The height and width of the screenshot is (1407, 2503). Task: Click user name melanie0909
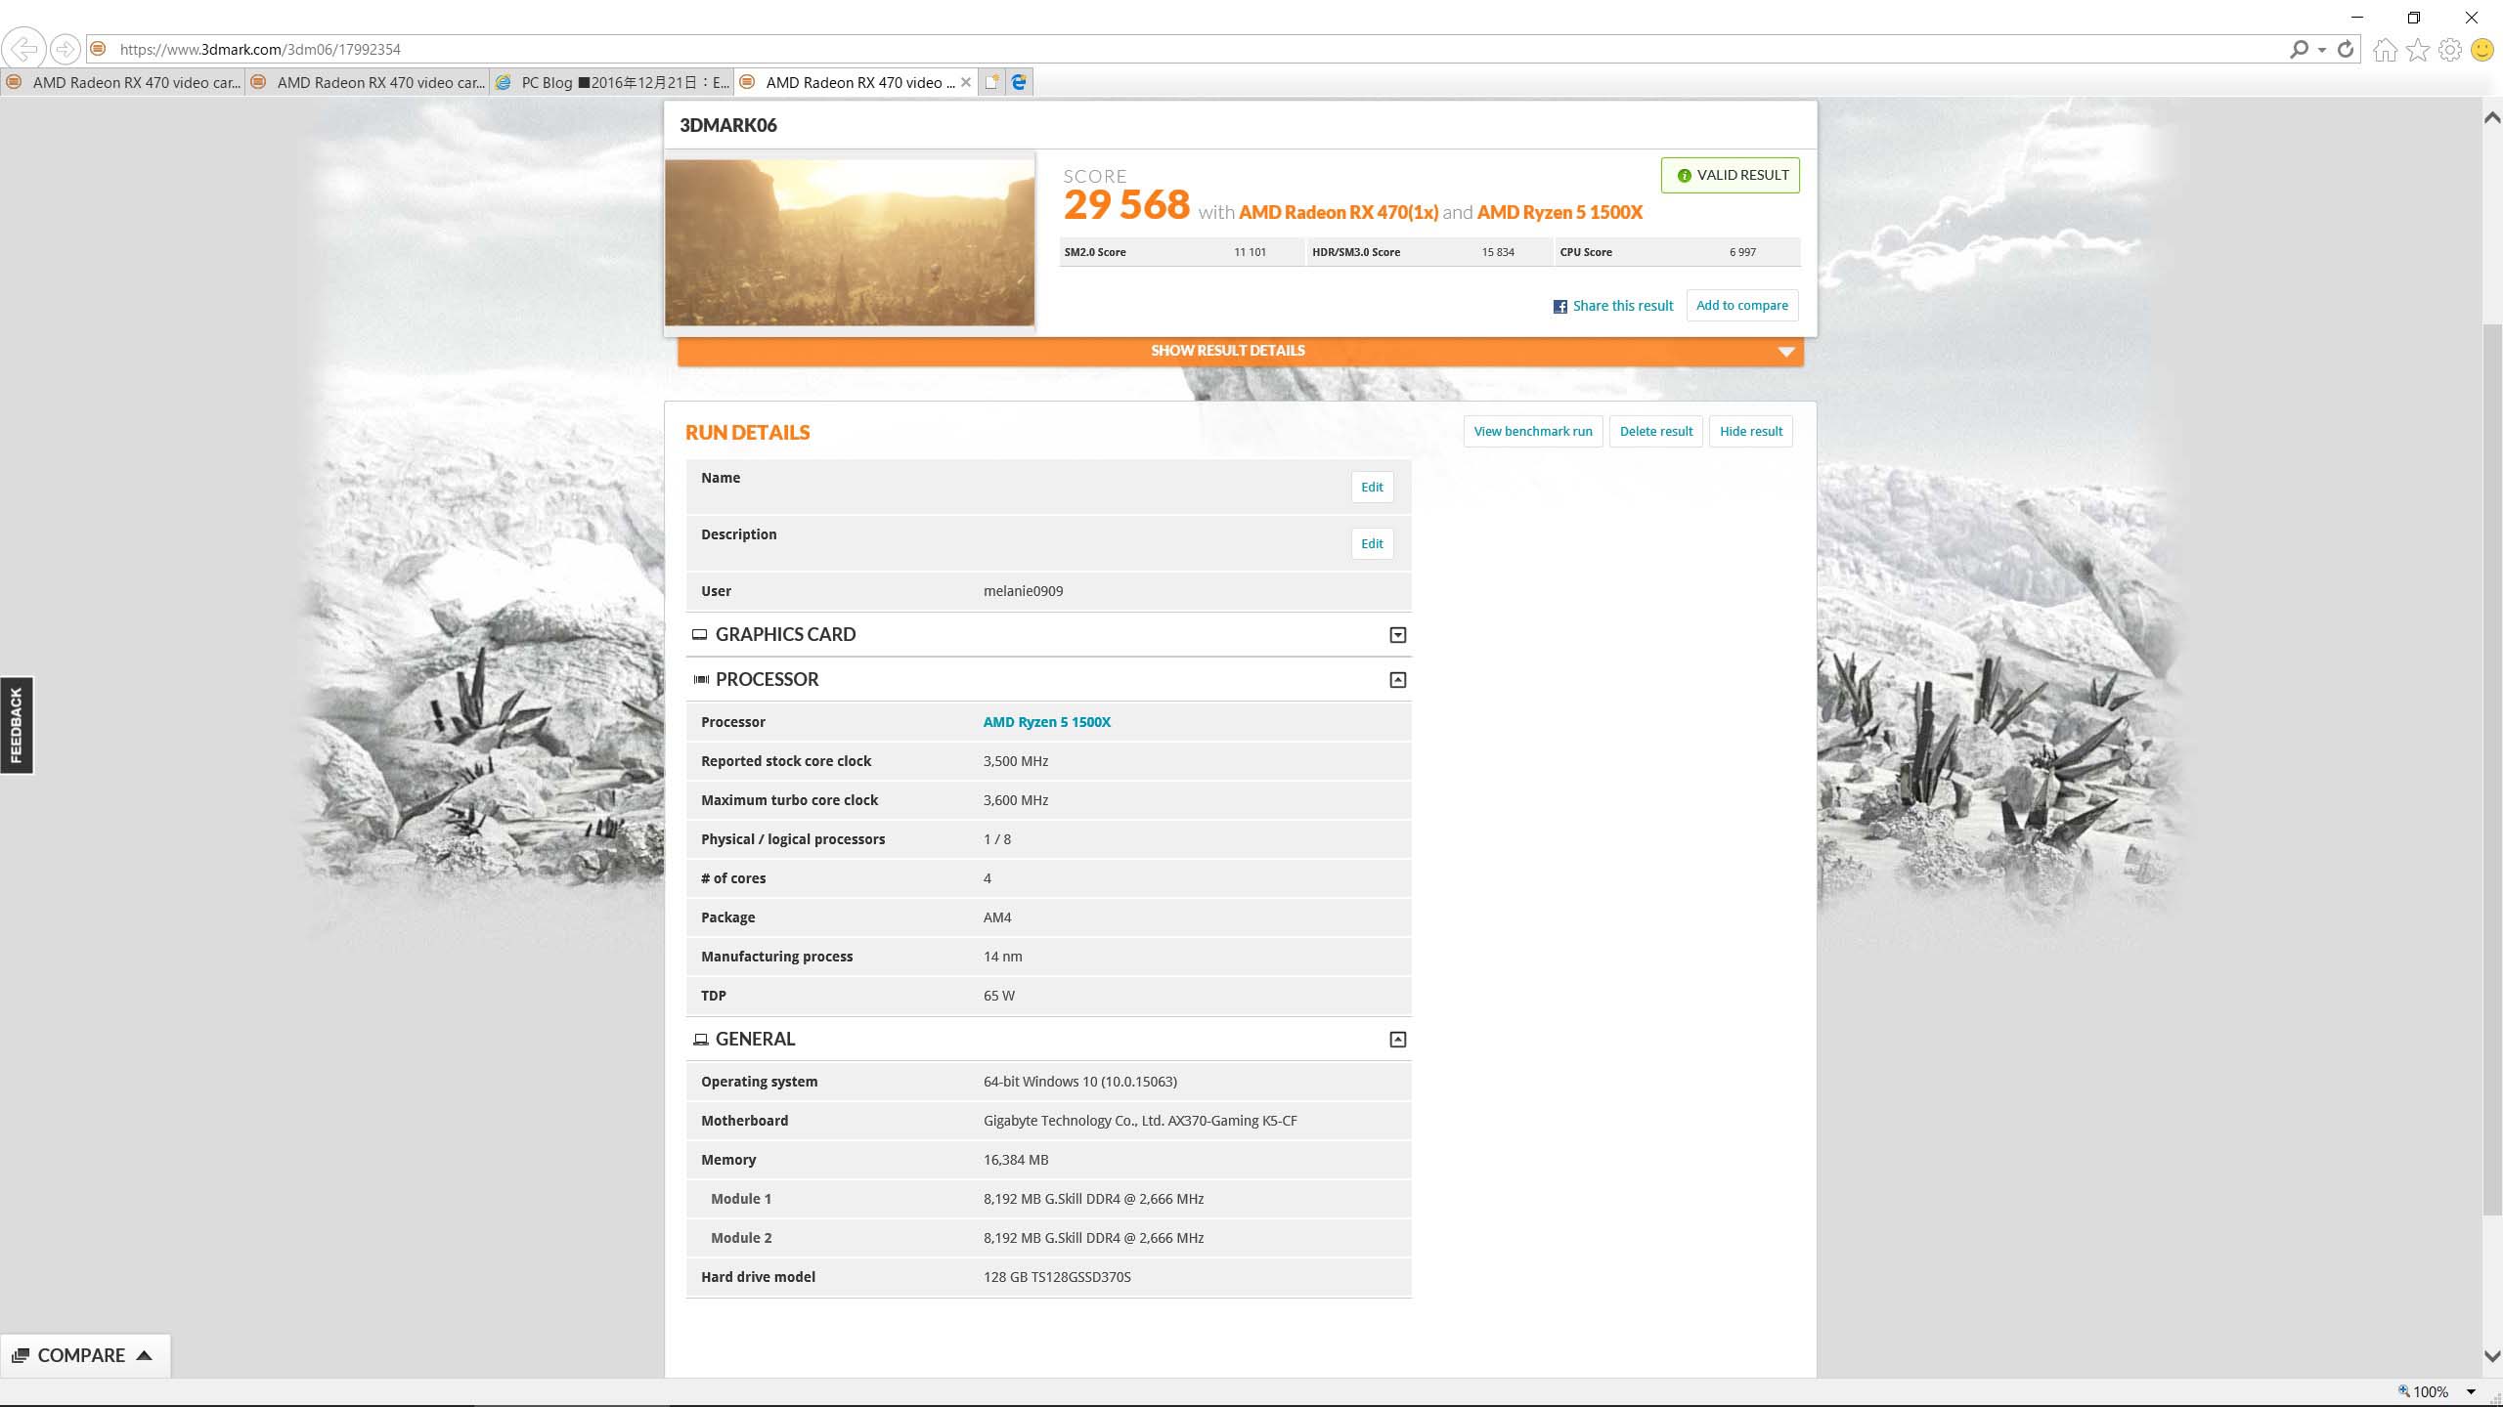(x=1023, y=591)
